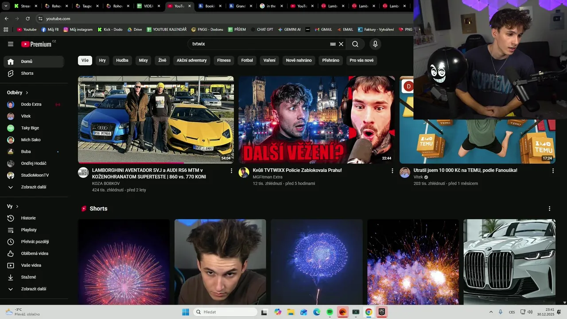Switch to the VIDEA browser tab

click(148, 6)
